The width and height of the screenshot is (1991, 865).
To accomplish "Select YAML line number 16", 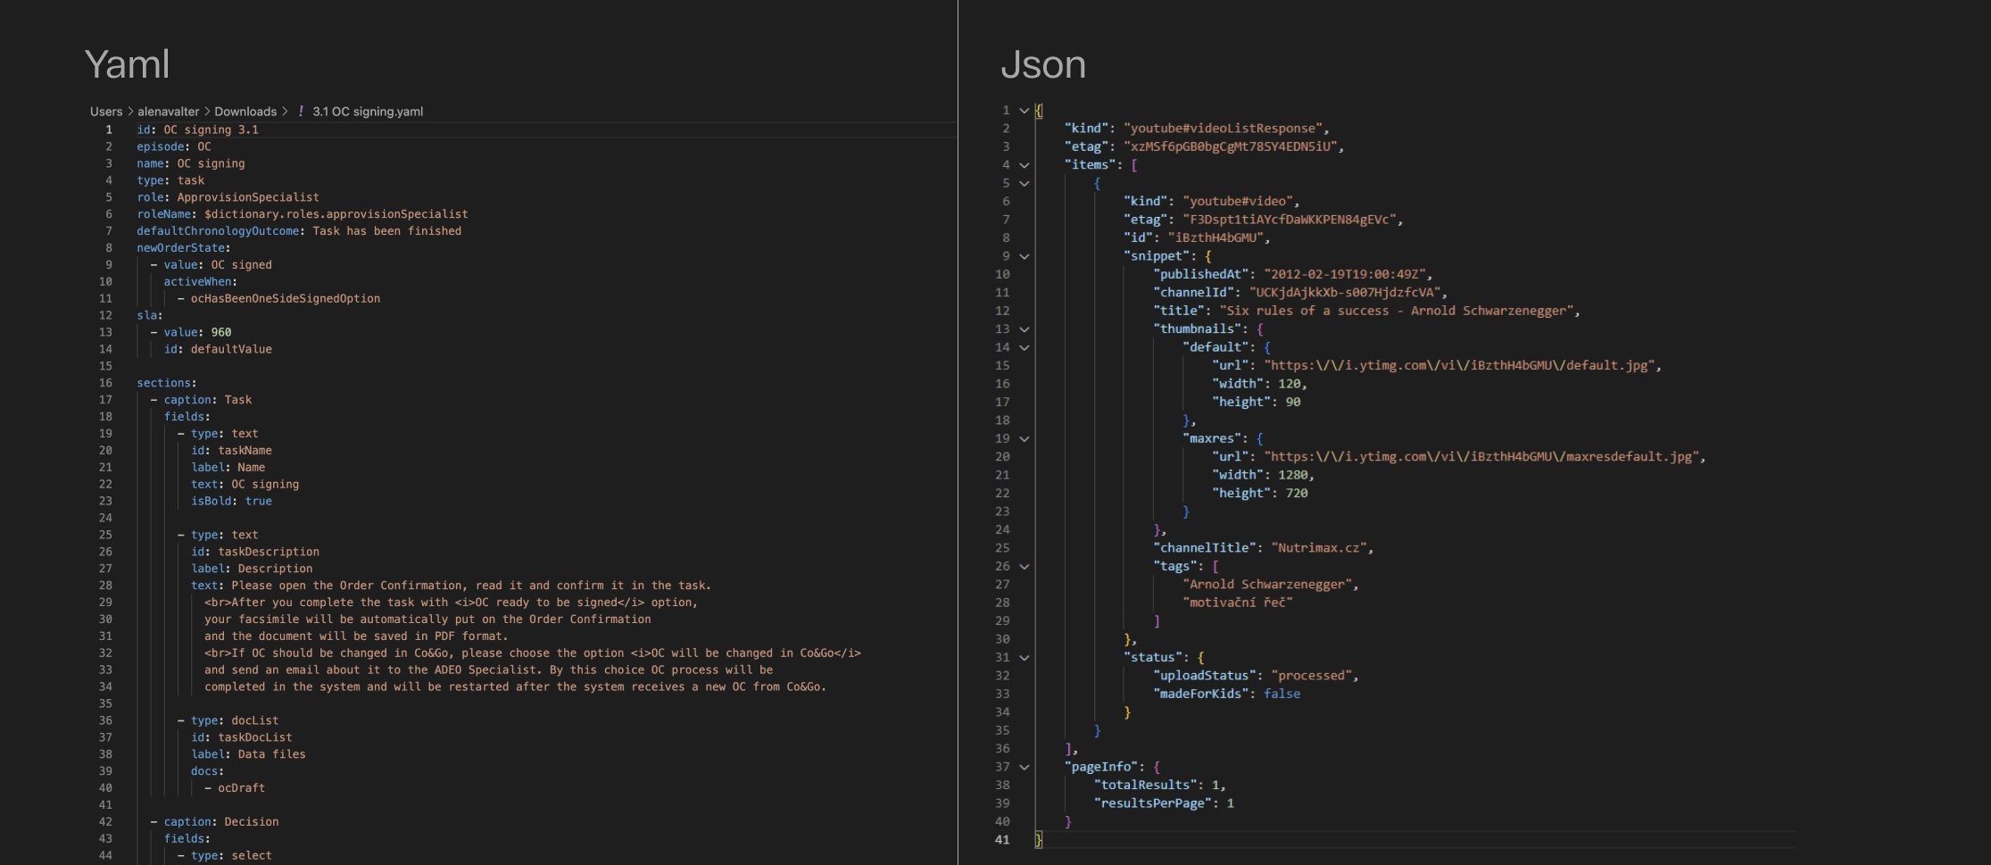I will click(105, 383).
